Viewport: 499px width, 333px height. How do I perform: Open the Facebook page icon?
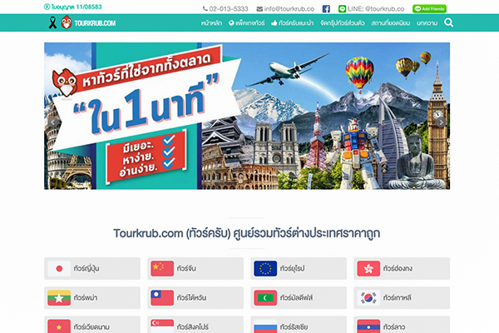[x=326, y=9]
